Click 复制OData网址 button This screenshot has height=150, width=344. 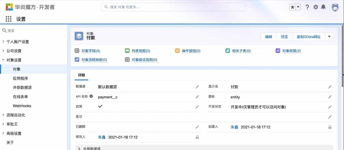click(x=309, y=37)
